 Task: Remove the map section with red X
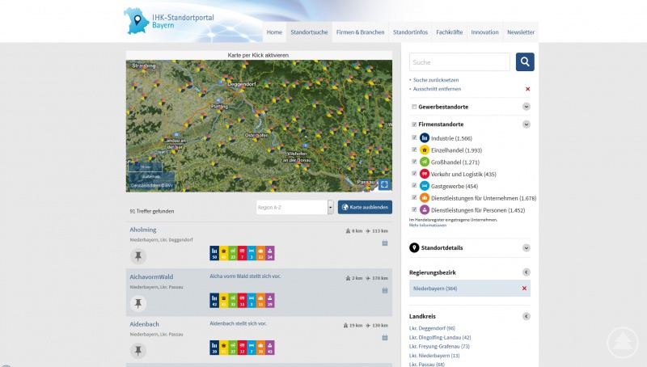[528, 89]
